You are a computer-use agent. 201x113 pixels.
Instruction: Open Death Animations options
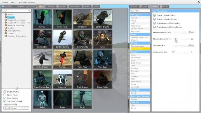point(140,46)
